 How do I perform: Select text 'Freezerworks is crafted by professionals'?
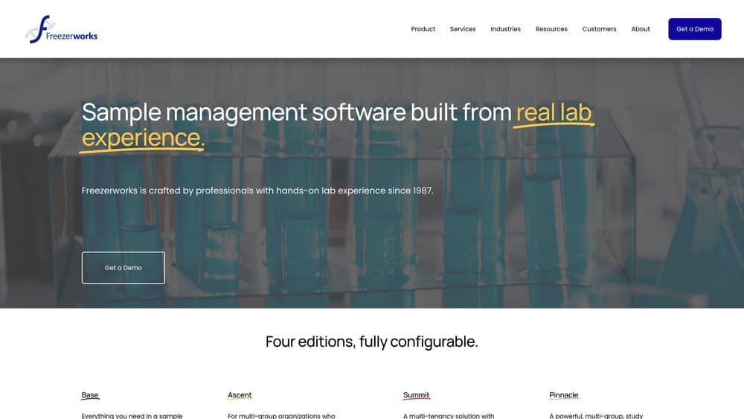(167, 191)
